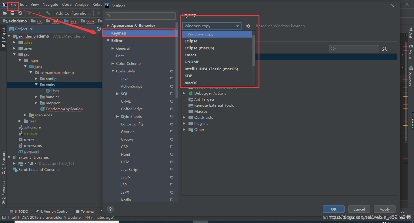Select the Font settings item

point(120,56)
